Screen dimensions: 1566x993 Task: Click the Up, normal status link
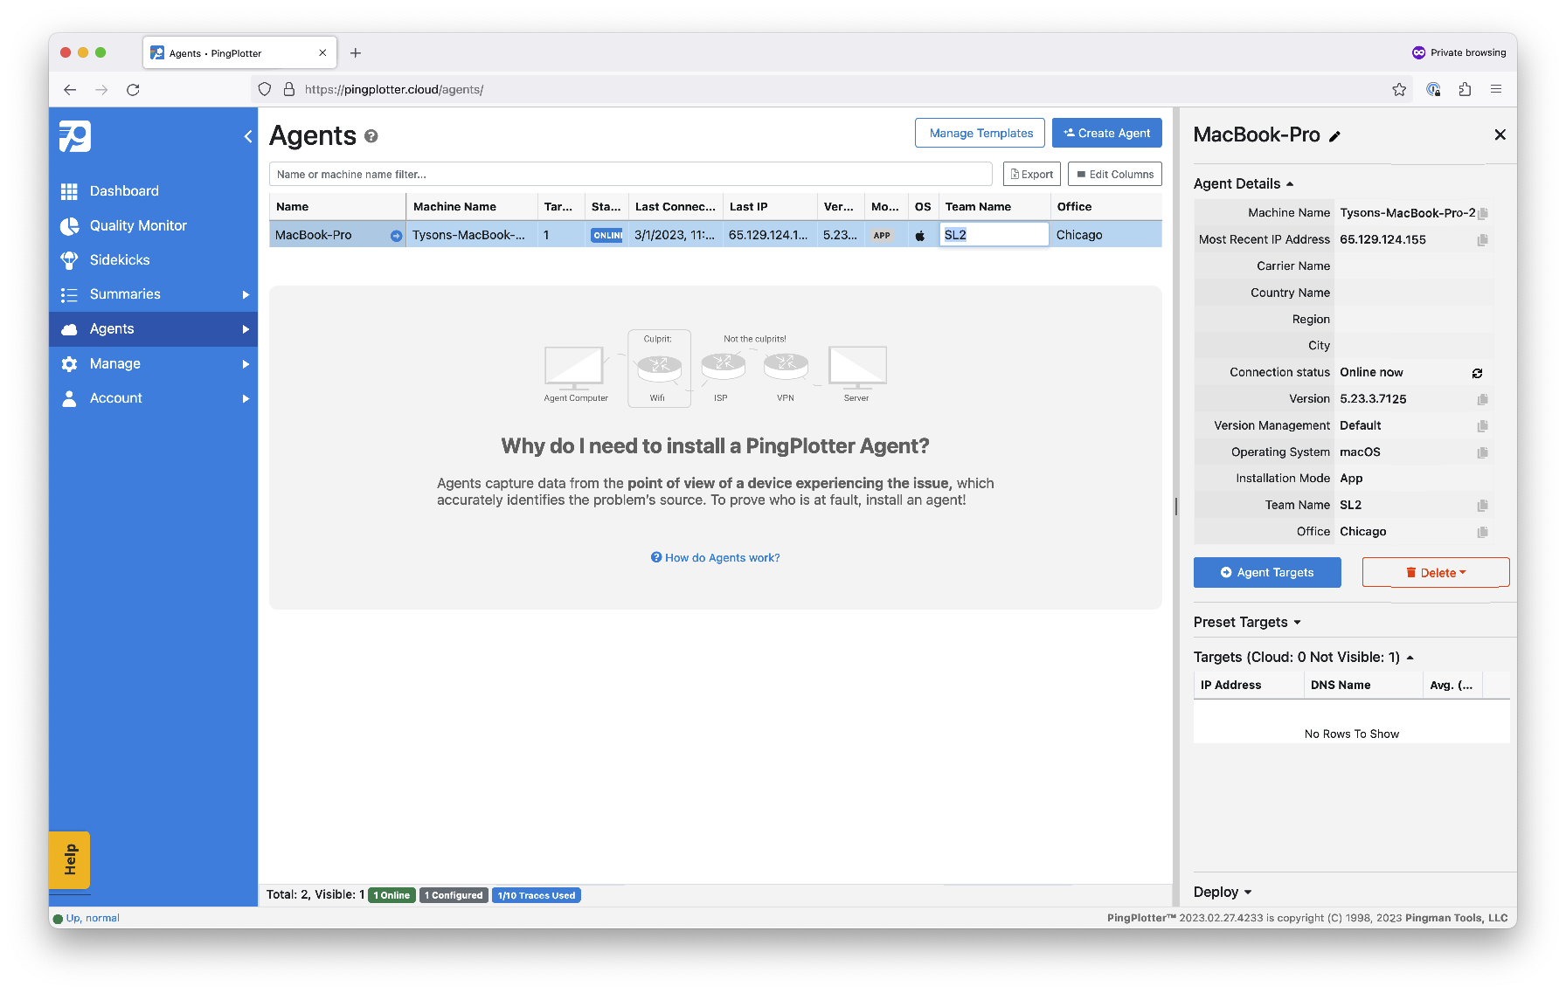93,918
